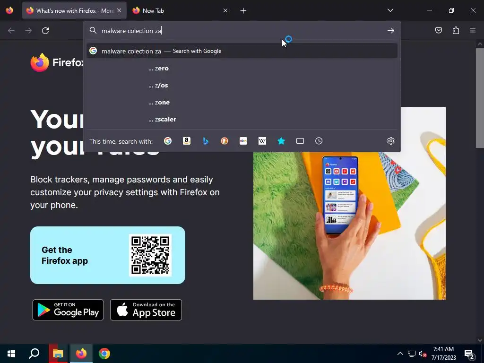Click the page vertical scrollbar thumb
The height and width of the screenshot is (363, 484).
click(x=479, y=98)
